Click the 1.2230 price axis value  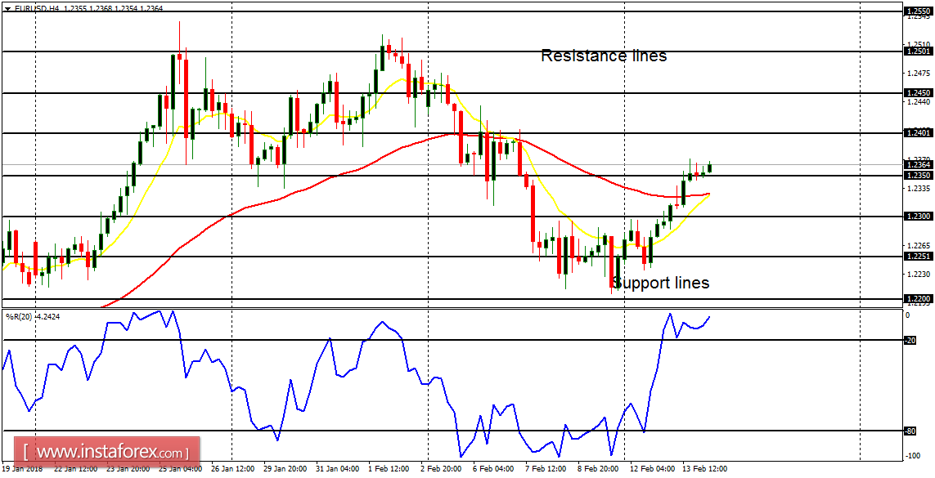(919, 274)
